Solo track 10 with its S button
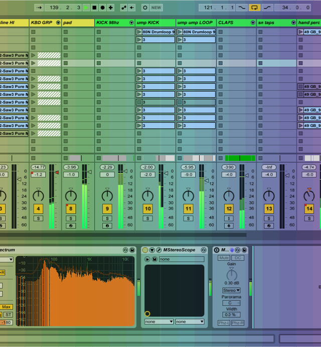 click(x=147, y=218)
